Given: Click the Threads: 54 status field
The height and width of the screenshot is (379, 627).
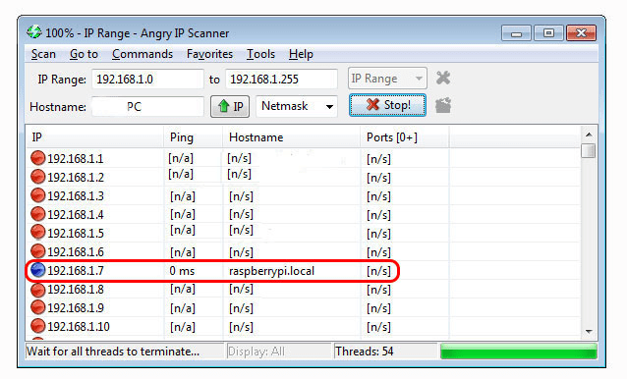Looking at the screenshot, I should point(385,352).
